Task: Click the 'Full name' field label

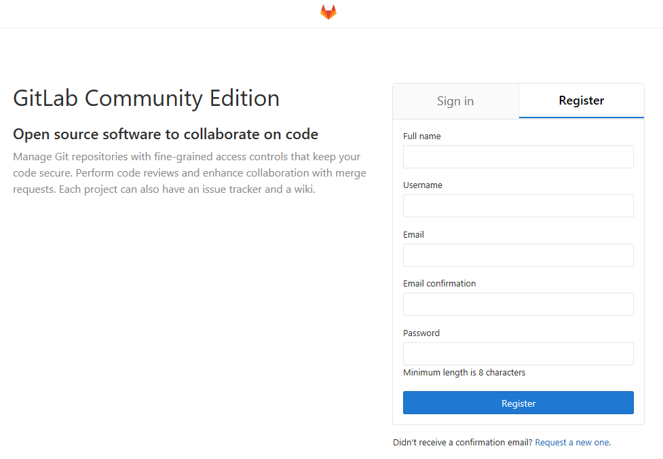Action: 422,136
